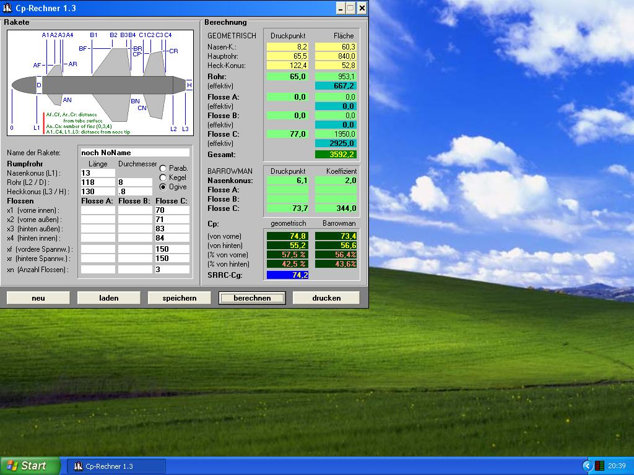Click Nasen-K. Druckpunkt value 8,2
634x475 pixels.
coord(287,47)
